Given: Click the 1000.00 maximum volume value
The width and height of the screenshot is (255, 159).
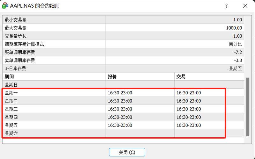Looking at the screenshot, I should pos(234,28).
